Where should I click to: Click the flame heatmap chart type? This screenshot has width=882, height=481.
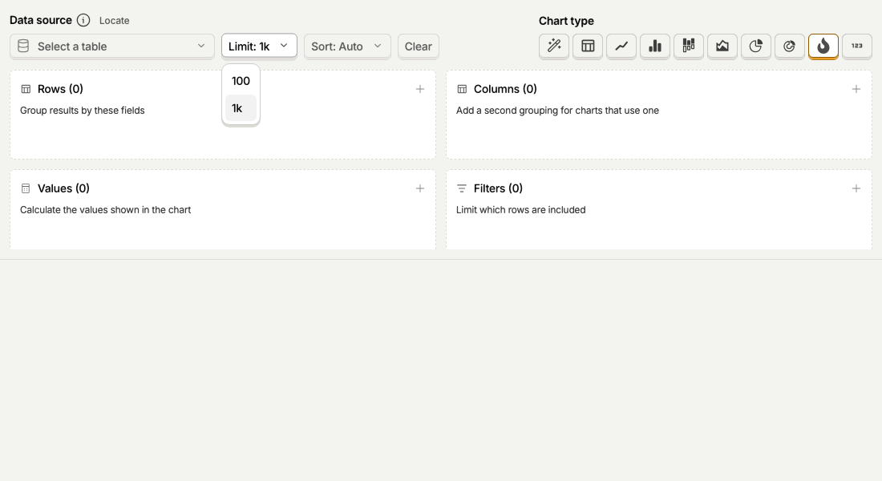point(823,46)
